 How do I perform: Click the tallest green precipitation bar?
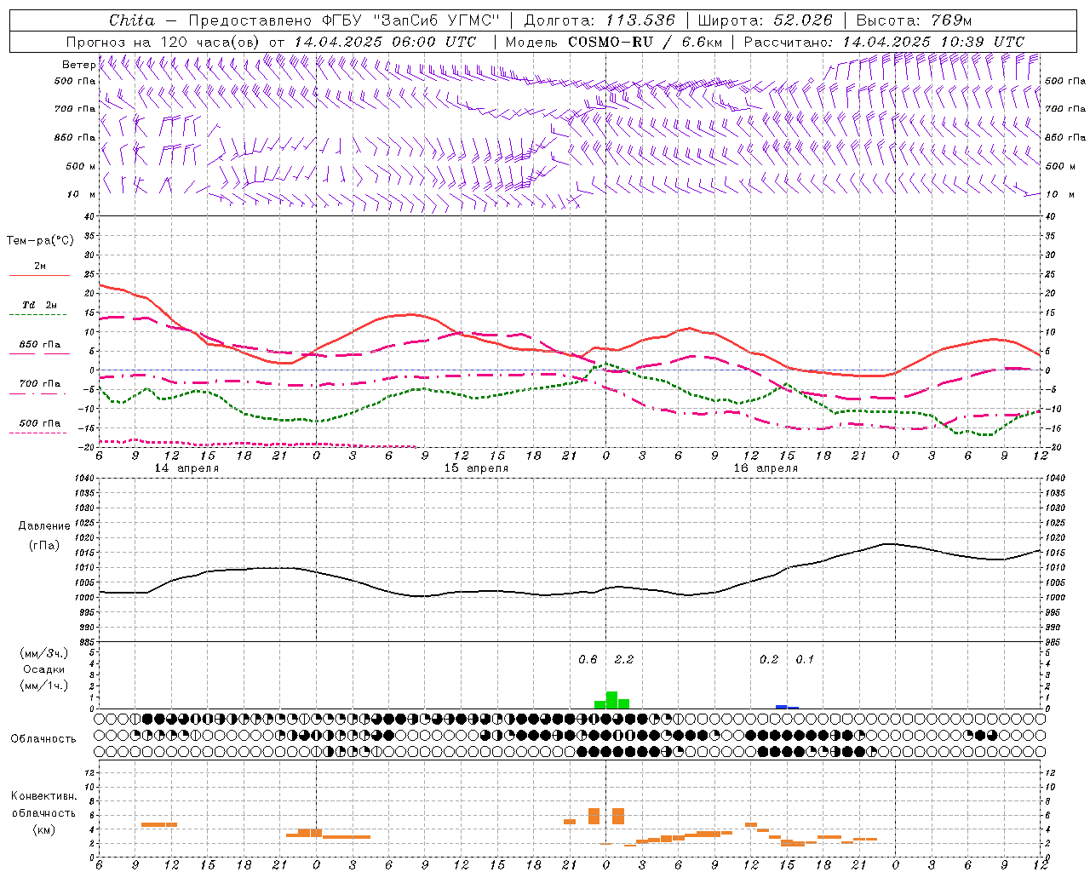(x=611, y=700)
